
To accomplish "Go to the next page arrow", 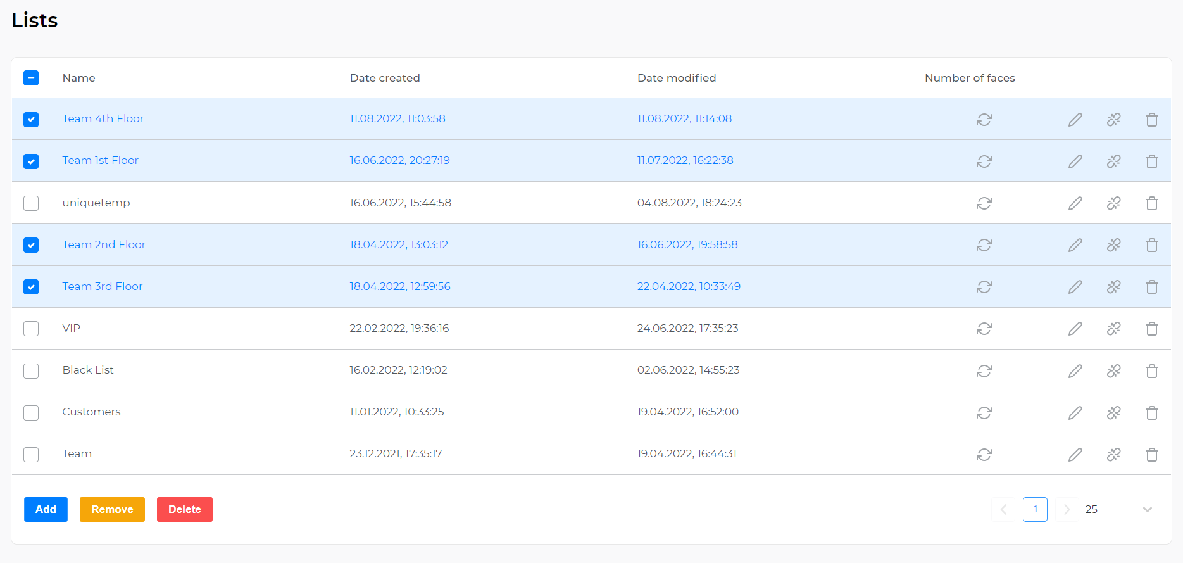I will [1067, 509].
